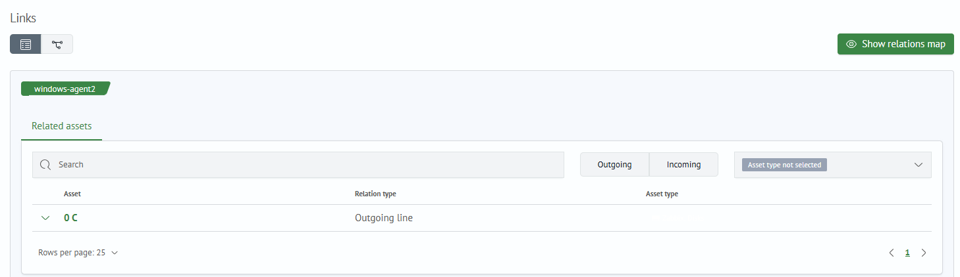Click the windows-agent2 asset tag

coord(65,89)
